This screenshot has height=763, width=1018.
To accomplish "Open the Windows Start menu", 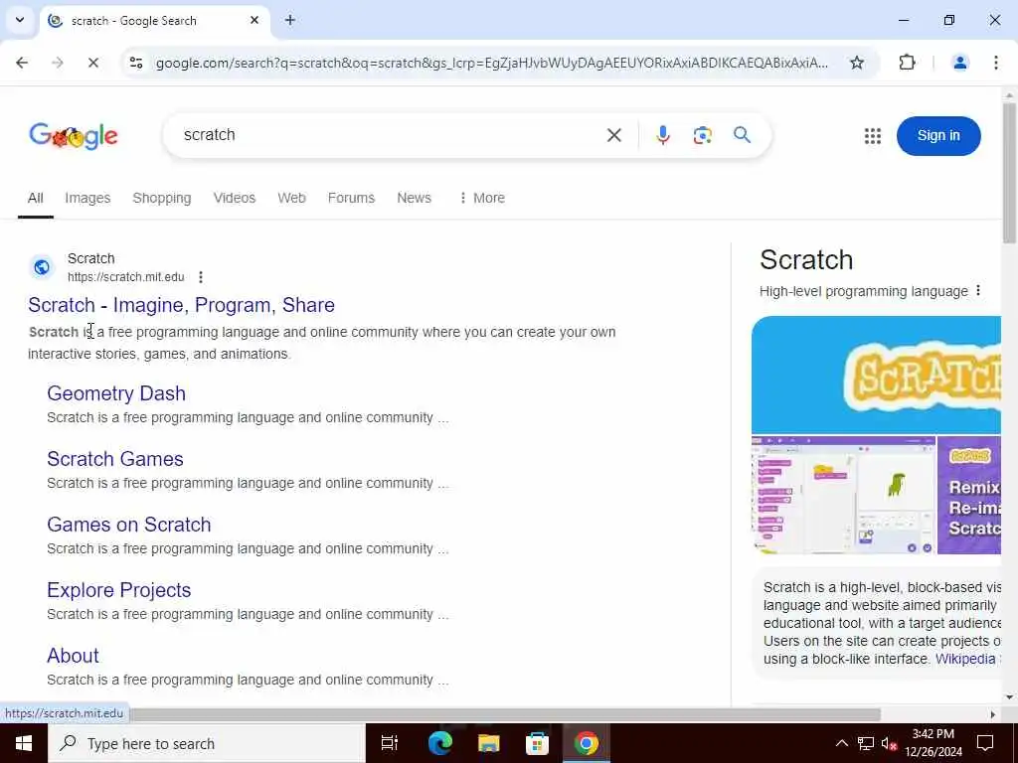I will click(24, 743).
